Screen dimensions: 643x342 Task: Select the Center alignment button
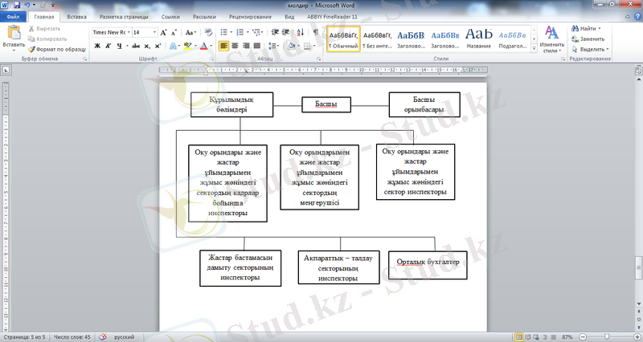[235, 46]
